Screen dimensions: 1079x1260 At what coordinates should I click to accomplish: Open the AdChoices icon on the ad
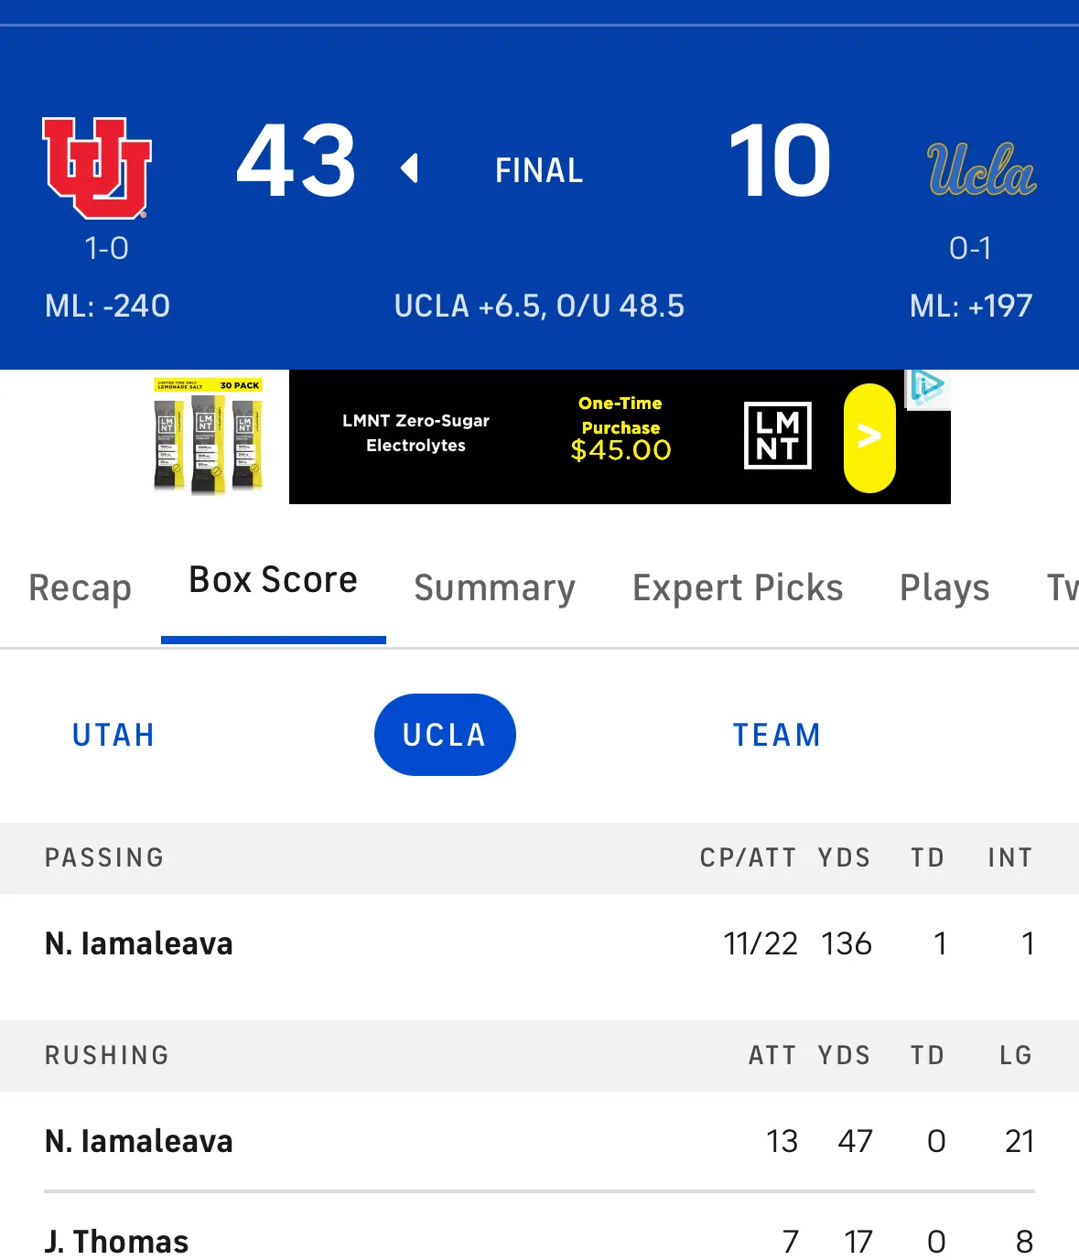[927, 388]
